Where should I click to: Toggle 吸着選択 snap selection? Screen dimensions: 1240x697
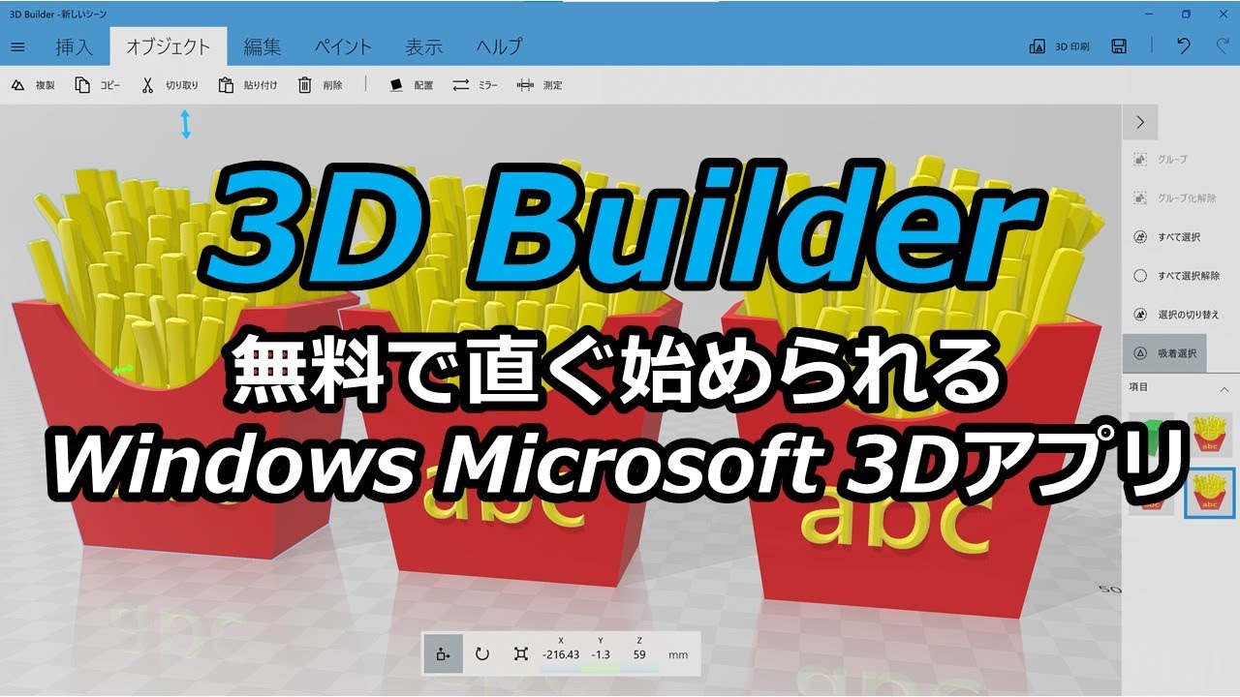[x=1164, y=353]
